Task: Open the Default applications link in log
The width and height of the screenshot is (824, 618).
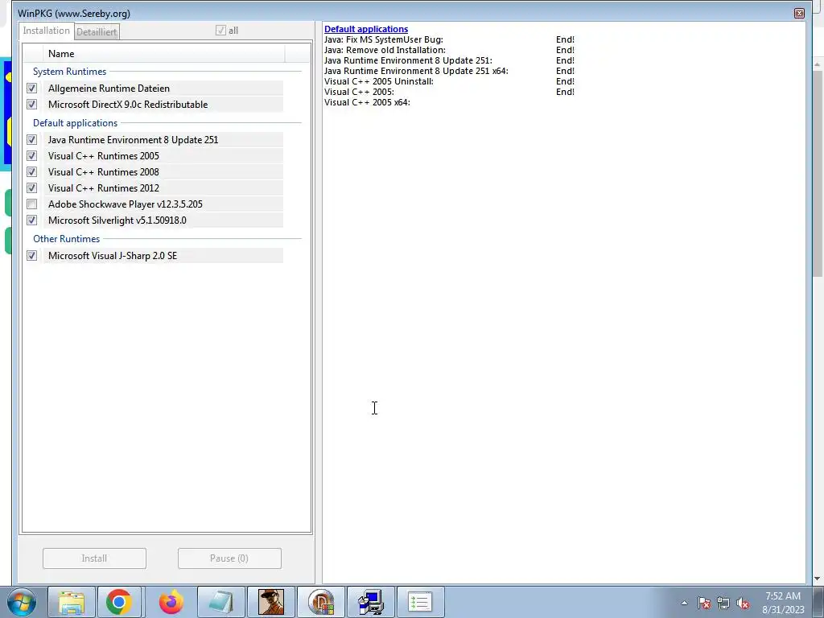Action: pyautogui.click(x=366, y=29)
